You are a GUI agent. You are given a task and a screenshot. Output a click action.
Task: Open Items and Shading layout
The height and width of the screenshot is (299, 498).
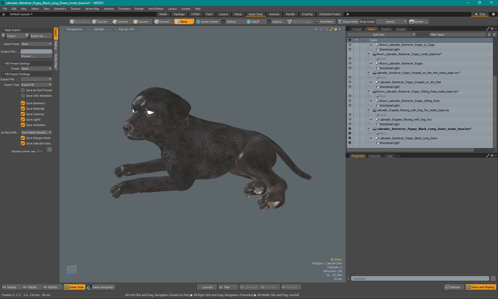[480, 287]
